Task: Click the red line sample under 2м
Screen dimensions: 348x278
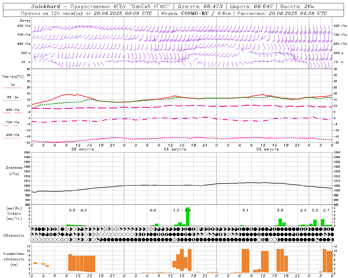Action: point(13,88)
